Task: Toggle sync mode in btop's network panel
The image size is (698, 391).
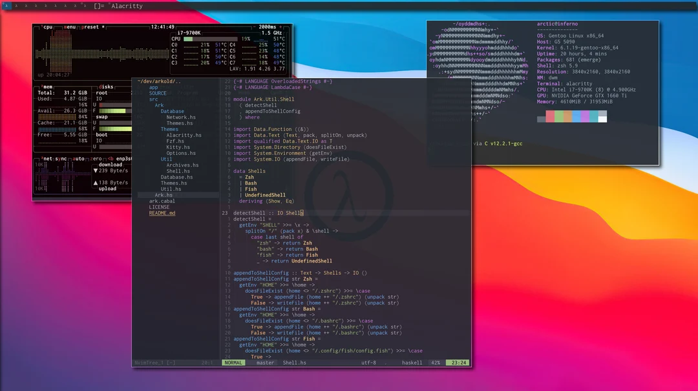Action: [61, 159]
